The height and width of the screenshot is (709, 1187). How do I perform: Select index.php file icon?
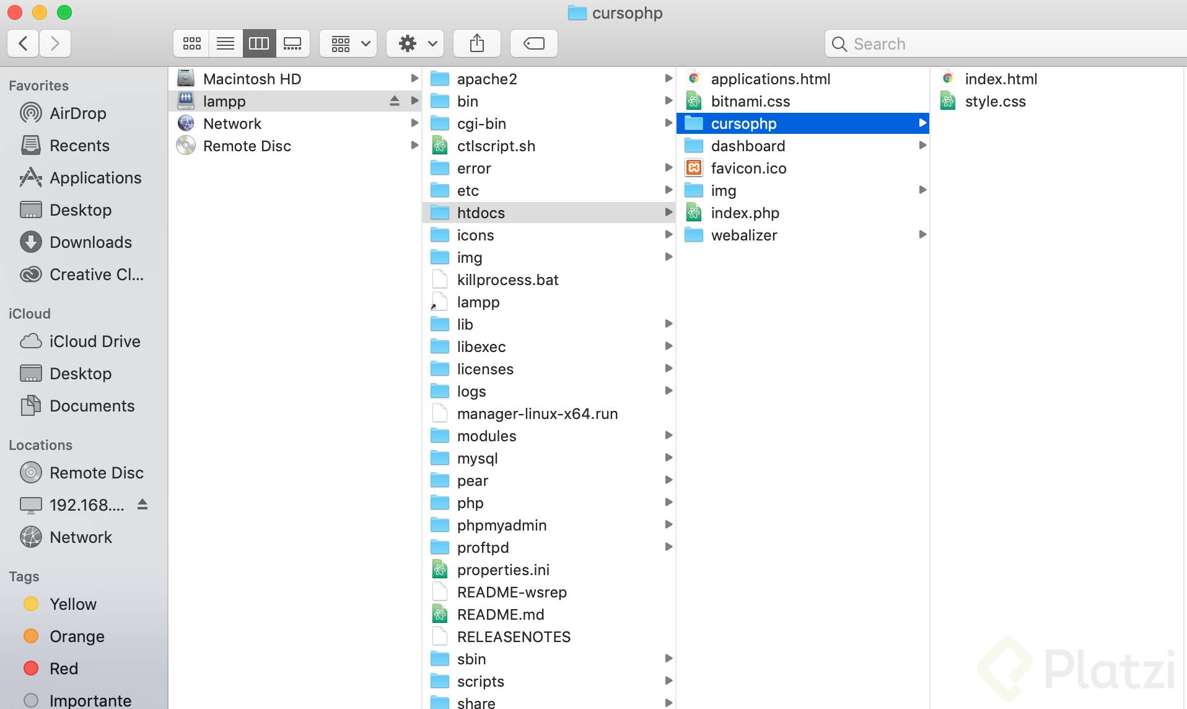[x=694, y=213]
